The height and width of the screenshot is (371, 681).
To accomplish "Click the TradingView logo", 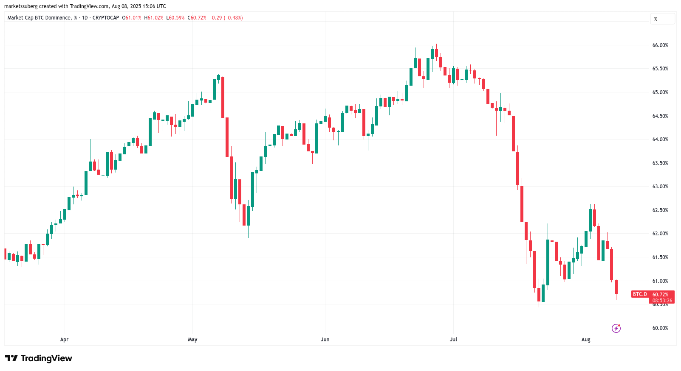I will pos(39,358).
